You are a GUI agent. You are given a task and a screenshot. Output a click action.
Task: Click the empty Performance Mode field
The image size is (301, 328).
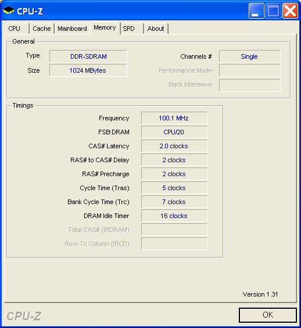point(250,70)
